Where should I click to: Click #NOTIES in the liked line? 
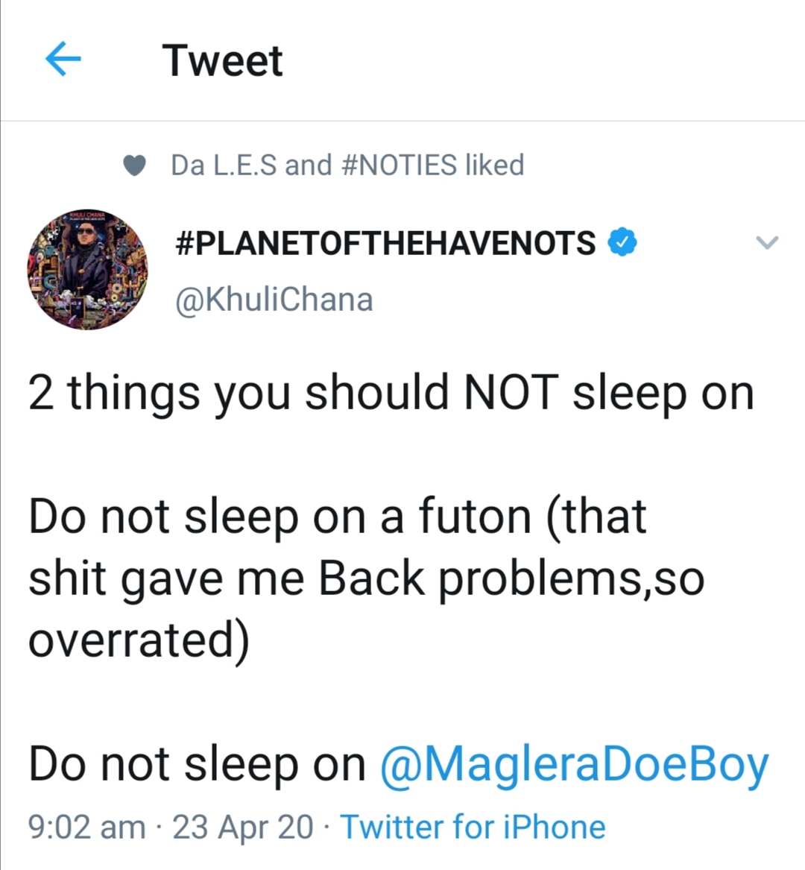click(399, 165)
